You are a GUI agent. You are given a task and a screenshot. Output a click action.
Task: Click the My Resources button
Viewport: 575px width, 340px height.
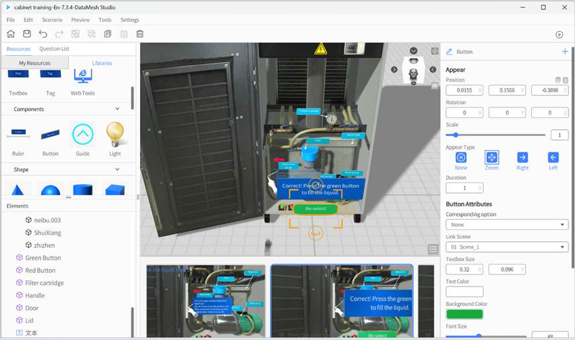pyautogui.click(x=34, y=63)
